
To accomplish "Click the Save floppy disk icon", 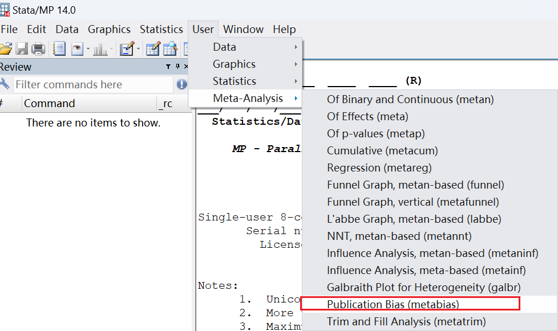I will click(x=22, y=48).
